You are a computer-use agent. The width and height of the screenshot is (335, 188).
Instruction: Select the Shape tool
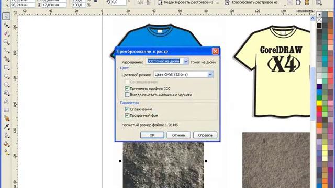point(6,25)
